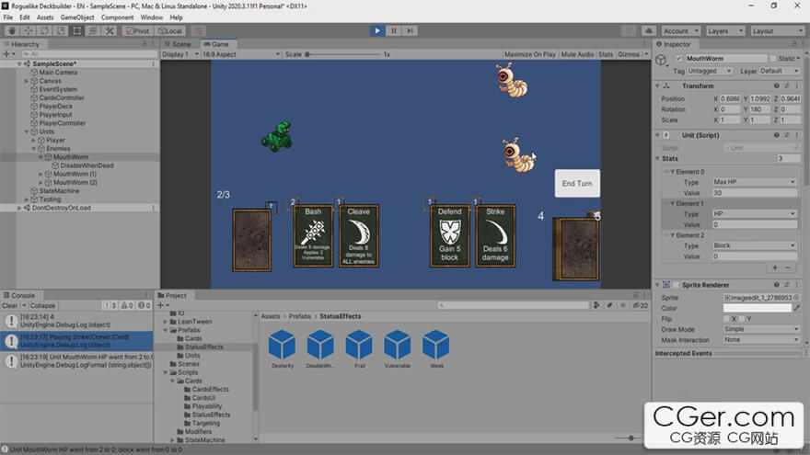Select the Hand tool in toolbar

pyautogui.click(x=11, y=31)
